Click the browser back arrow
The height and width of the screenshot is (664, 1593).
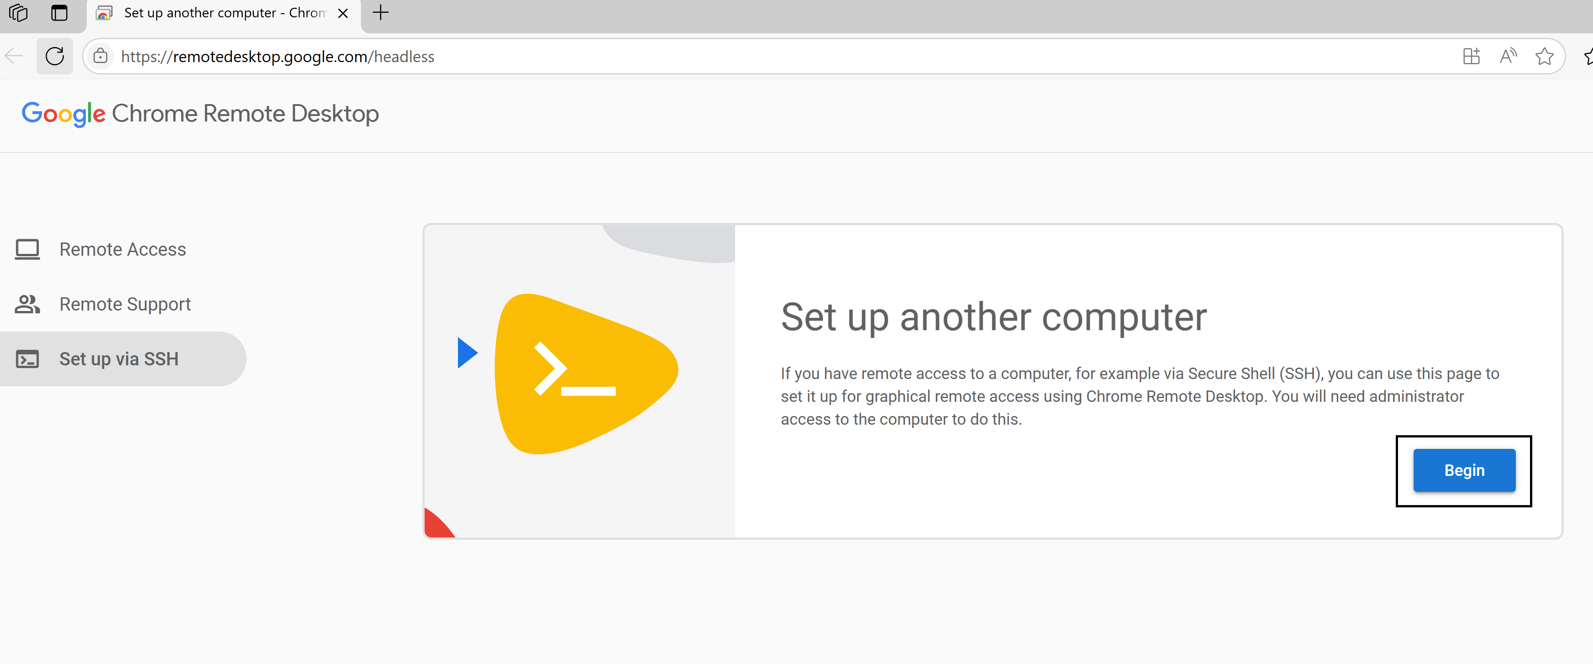tap(14, 56)
